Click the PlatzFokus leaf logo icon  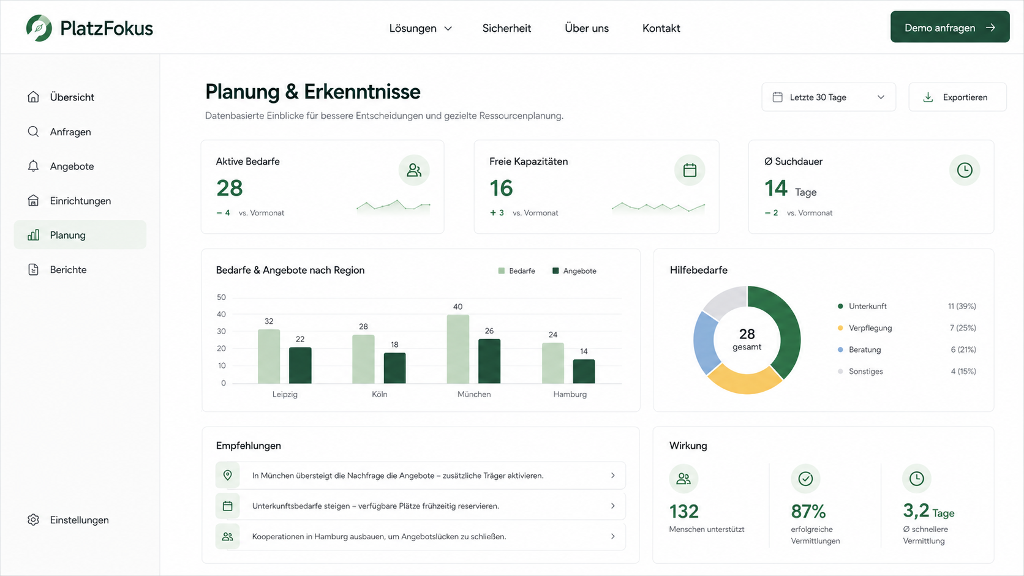click(x=39, y=28)
